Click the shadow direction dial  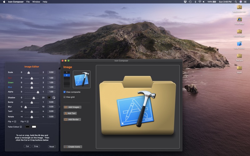(x=54, y=97)
